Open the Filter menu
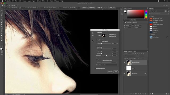 44,1
